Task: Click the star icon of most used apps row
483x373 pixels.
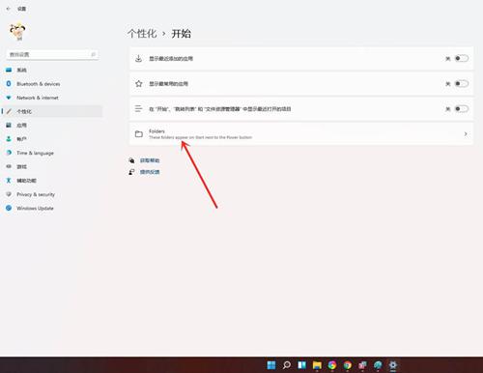Action: coord(138,84)
